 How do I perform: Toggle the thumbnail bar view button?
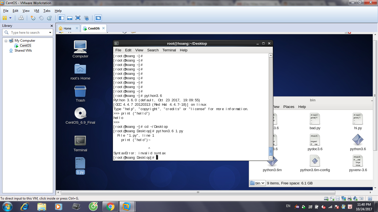pos(70,18)
